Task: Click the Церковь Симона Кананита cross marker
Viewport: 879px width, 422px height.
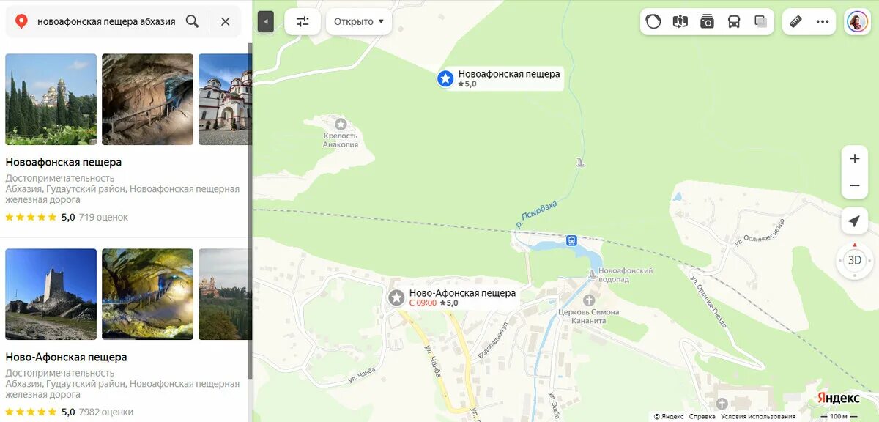Action: tap(590, 300)
